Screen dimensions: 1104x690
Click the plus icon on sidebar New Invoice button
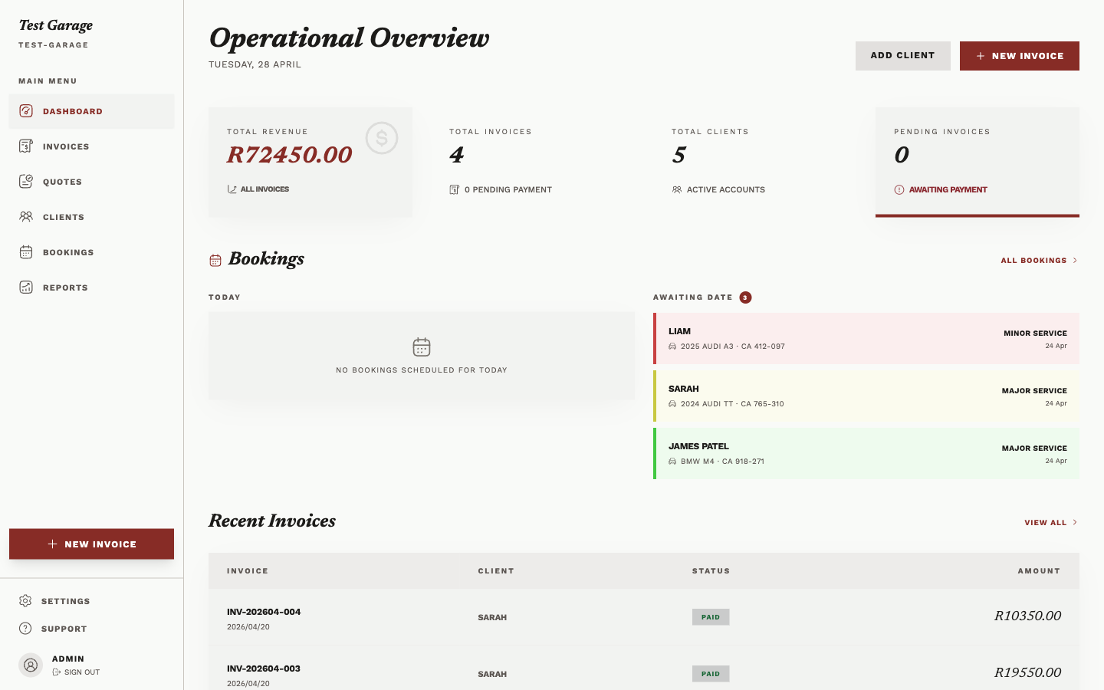(52, 544)
